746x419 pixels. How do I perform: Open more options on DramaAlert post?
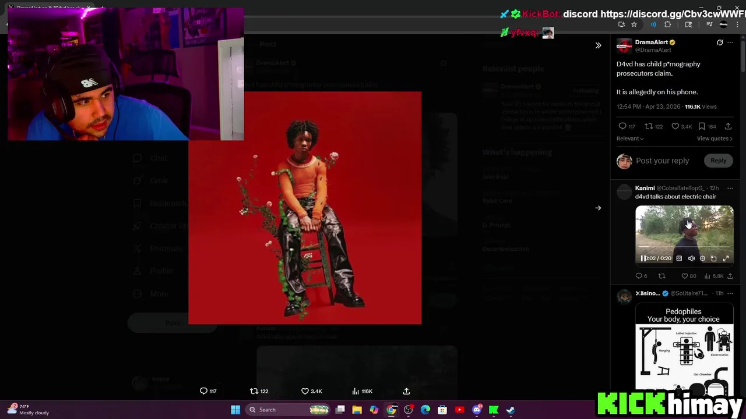[730, 42]
